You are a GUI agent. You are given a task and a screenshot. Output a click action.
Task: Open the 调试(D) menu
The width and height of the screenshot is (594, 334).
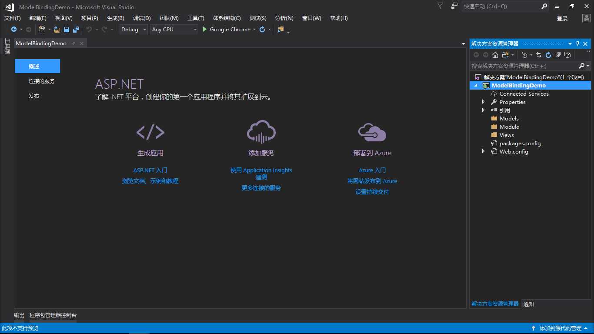(142, 18)
